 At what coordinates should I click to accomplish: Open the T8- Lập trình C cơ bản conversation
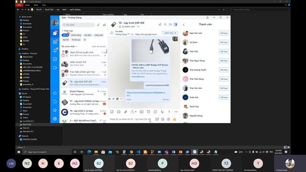click(x=84, y=112)
